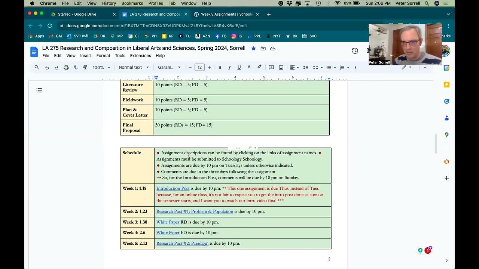Open the Normal text style dropdown
This screenshot has height=269, width=479.
tap(134, 68)
